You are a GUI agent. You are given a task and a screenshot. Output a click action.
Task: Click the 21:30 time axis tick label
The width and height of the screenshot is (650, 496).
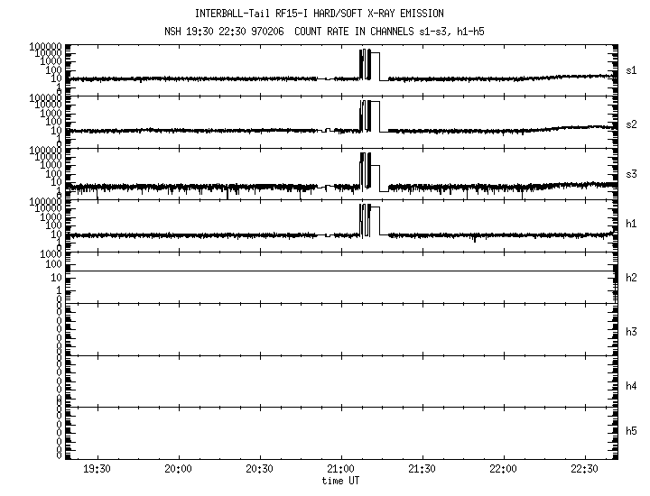(422, 470)
